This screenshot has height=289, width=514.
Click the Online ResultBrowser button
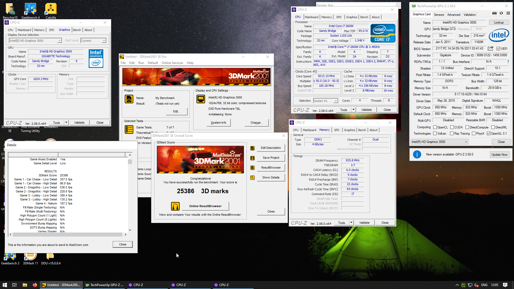point(205,206)
